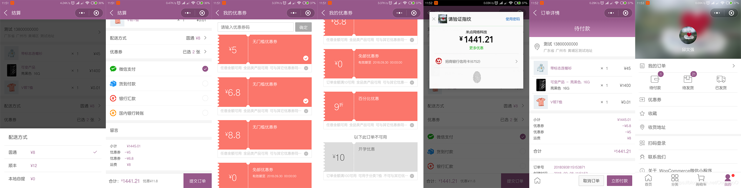Click the 请输入优惠券码 input field
Screen dimensions: 741x188
pos(256,27)
